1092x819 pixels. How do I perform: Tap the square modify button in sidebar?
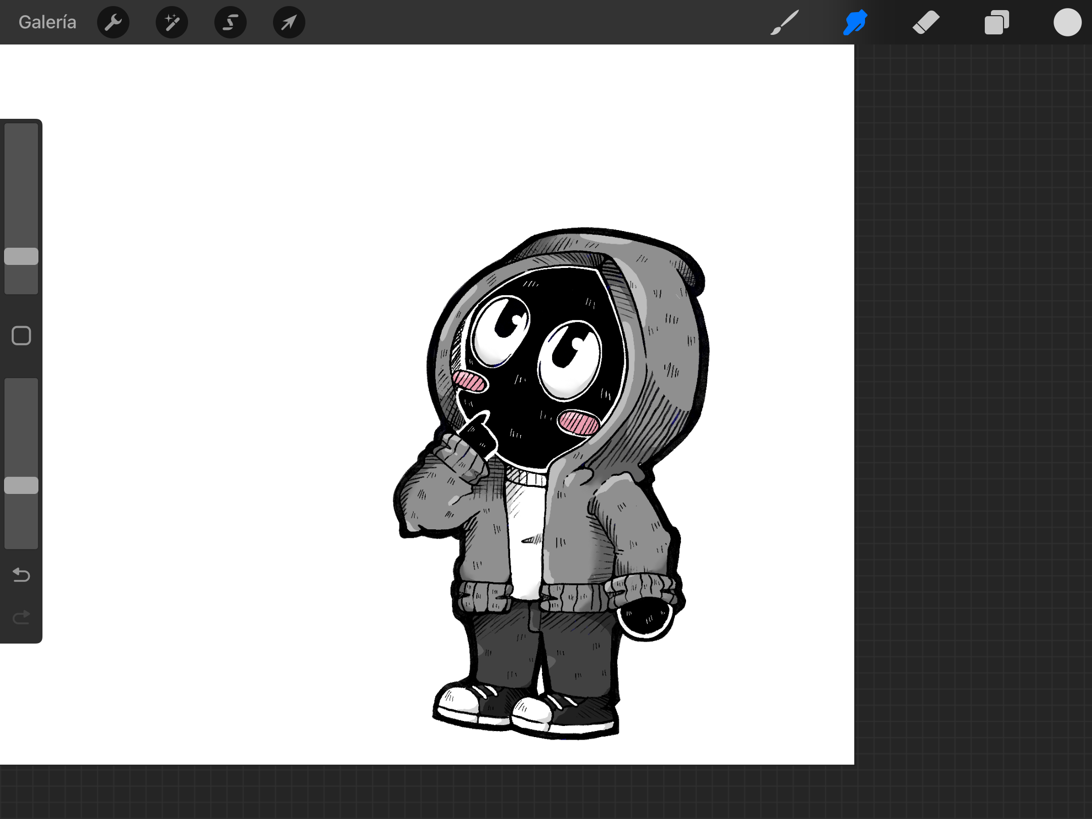pos(21,336)
